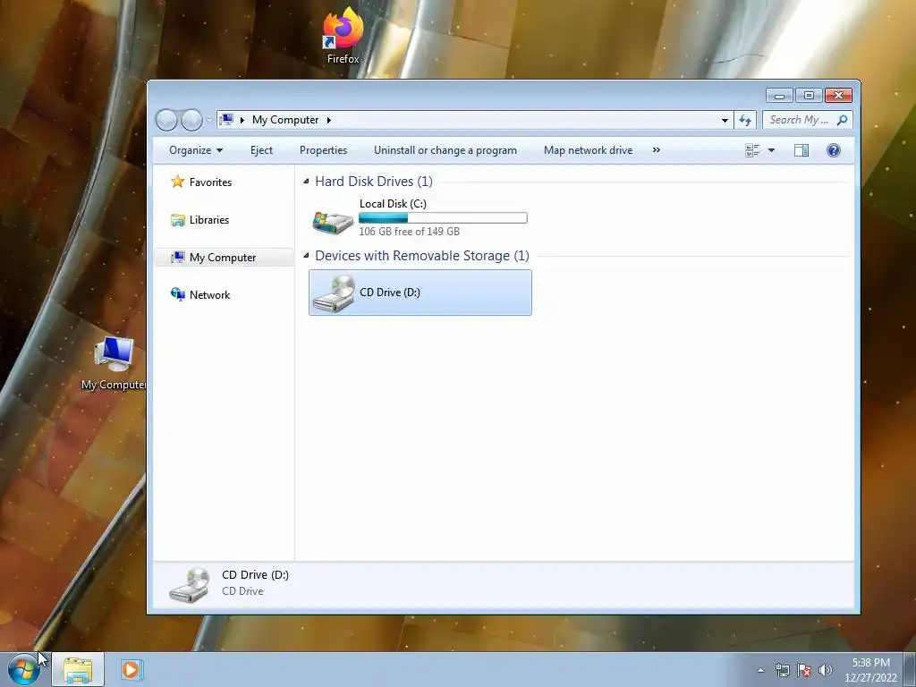Maximize the My Computer window
This screenshot has width=916, height=687.
[x=809, y=95]
